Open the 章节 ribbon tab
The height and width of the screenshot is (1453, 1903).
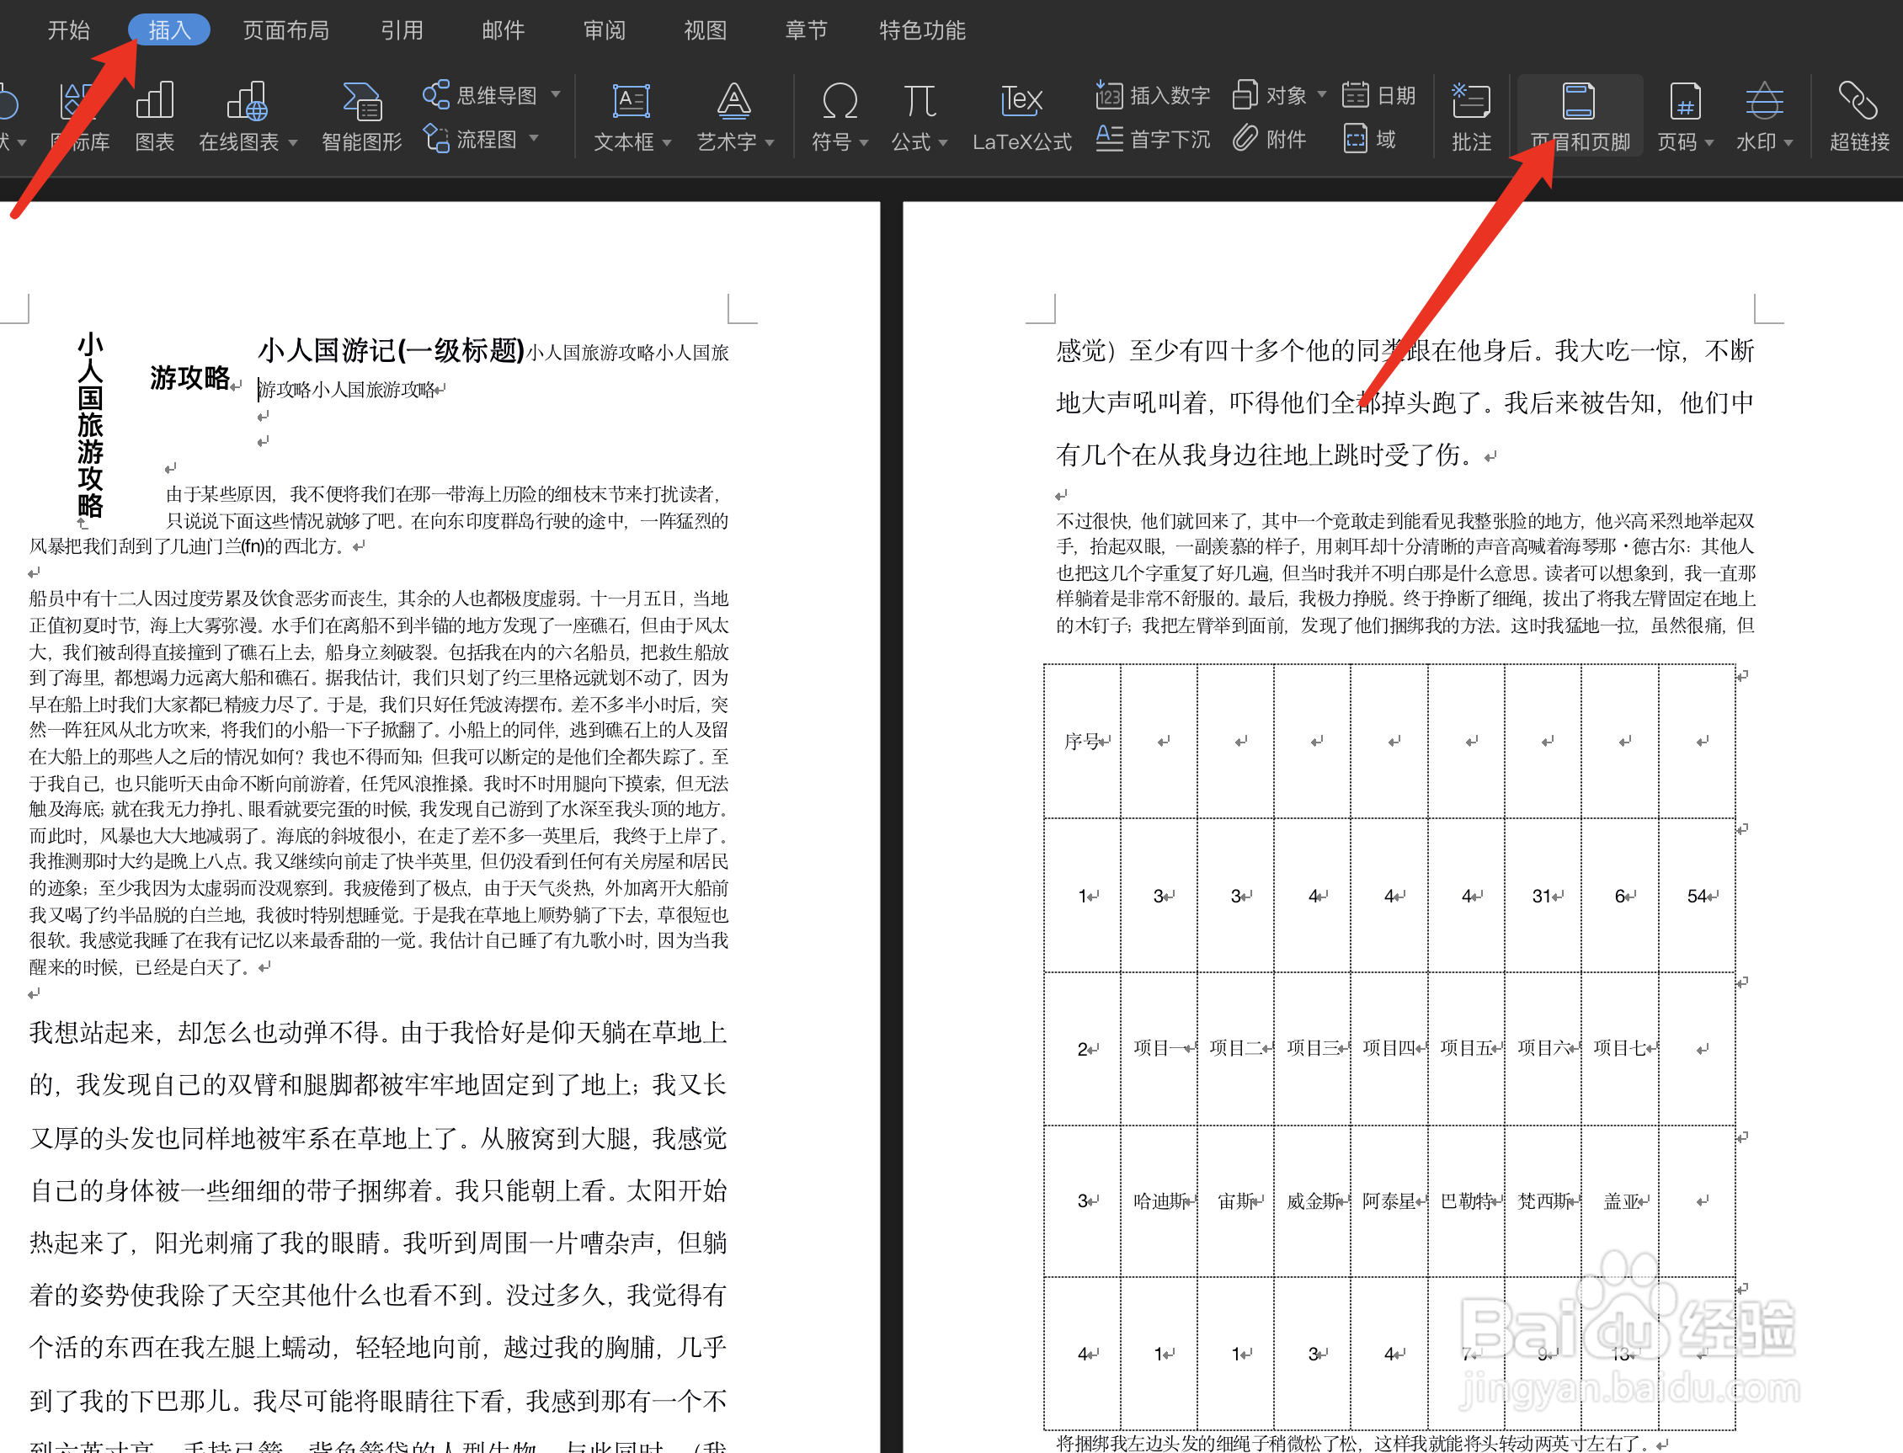tap(806, 30)
